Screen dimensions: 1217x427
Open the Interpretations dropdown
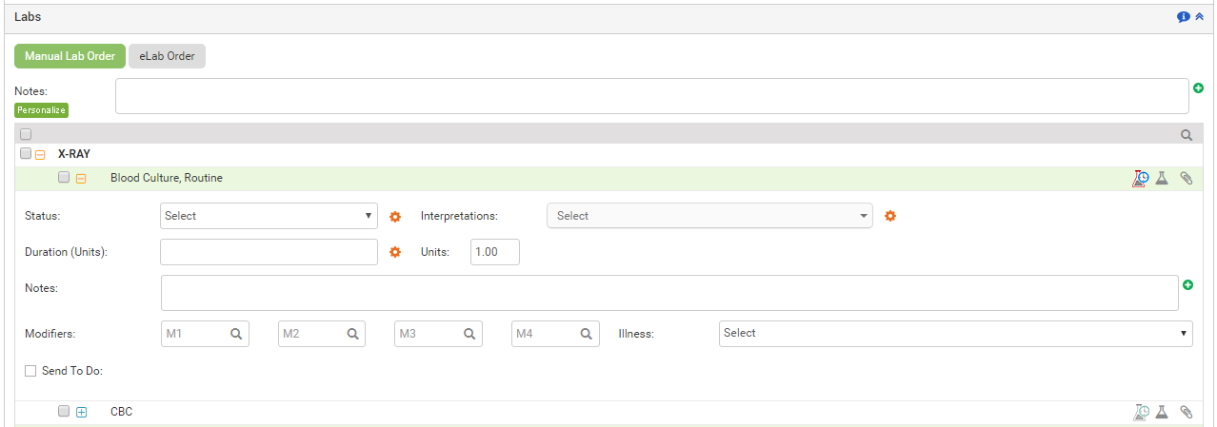click(709, 216)
